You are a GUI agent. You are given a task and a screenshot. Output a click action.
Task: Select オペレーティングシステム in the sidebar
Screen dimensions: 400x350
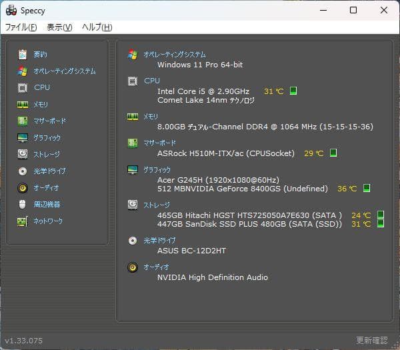65,71
